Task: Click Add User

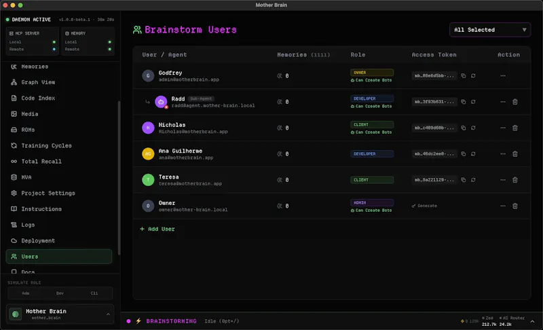Action: [157, 229]
